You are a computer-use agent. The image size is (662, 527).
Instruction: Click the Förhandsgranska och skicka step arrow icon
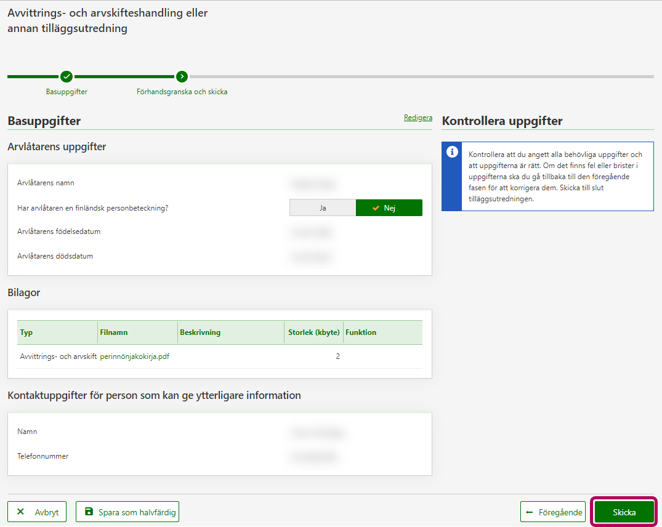182,76
